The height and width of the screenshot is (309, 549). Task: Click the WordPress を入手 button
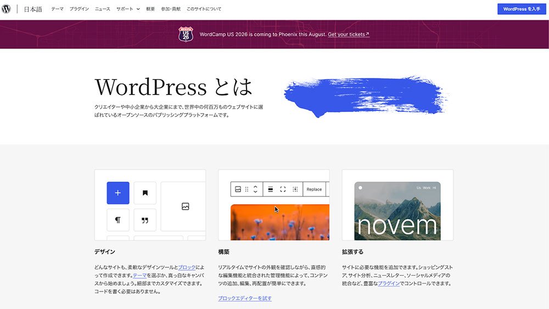coord(522,9)
